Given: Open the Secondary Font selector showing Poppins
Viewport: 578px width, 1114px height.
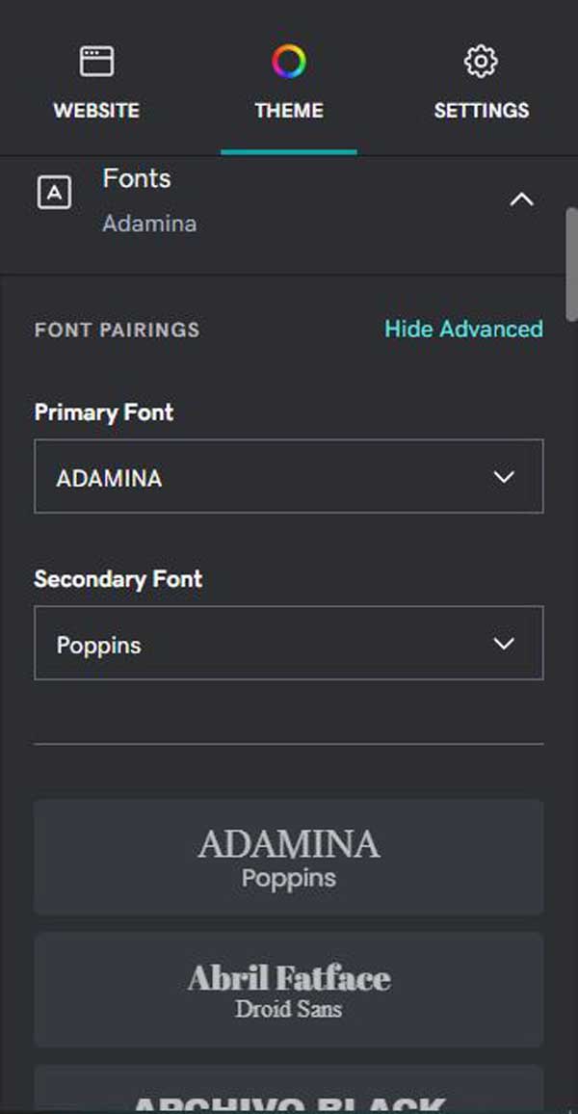Looking at the screenshot, I should coord(288,643).
